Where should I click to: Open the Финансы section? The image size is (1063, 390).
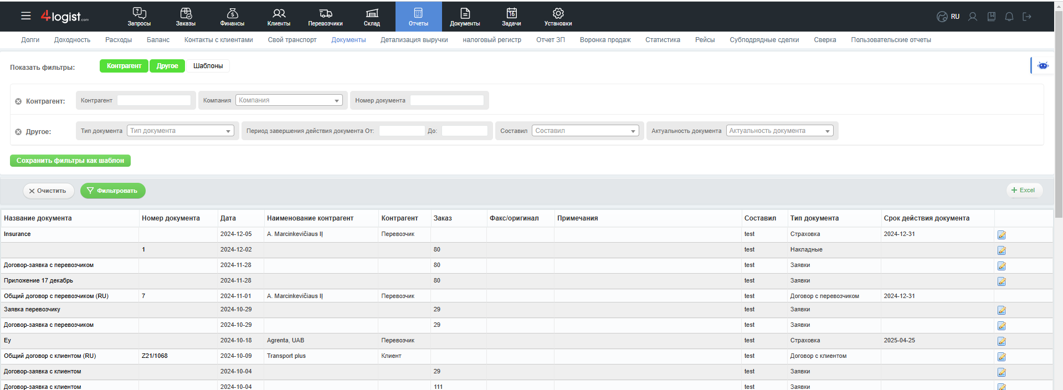point(232,17)
